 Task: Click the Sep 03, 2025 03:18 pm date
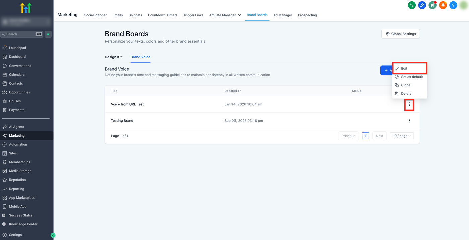(x=244, y=121)
